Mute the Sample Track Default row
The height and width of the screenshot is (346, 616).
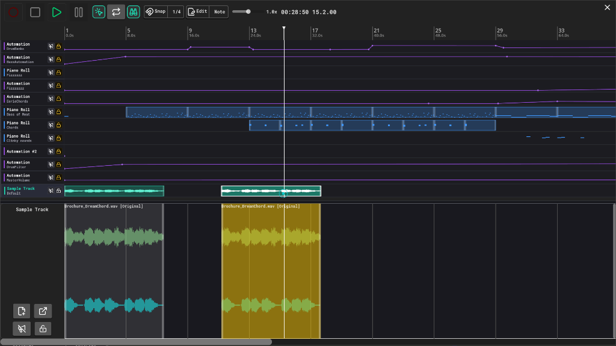coord(51,190)
